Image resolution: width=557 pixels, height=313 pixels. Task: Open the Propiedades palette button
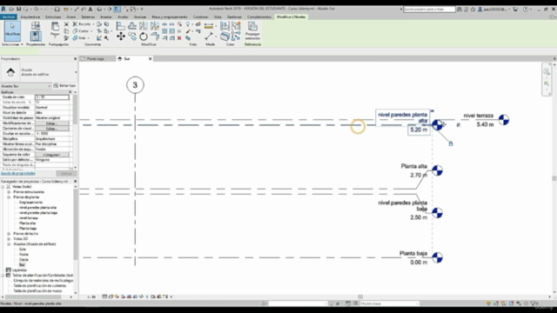(x=35, y=36)
